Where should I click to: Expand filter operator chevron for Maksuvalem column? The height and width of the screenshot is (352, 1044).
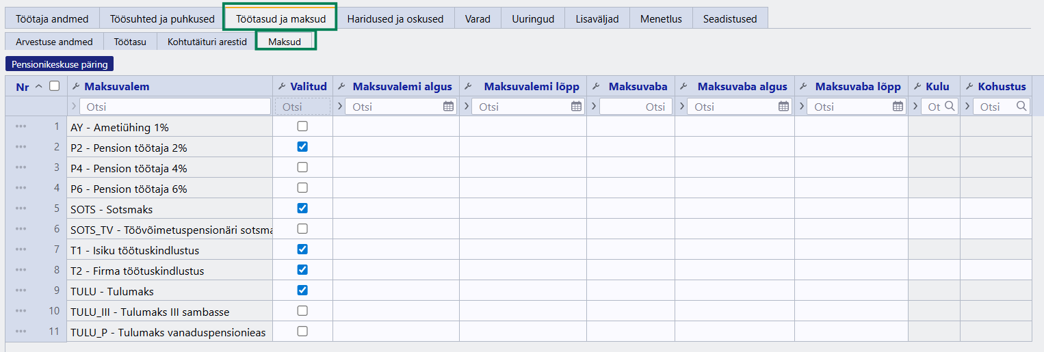tap(74, 107)
